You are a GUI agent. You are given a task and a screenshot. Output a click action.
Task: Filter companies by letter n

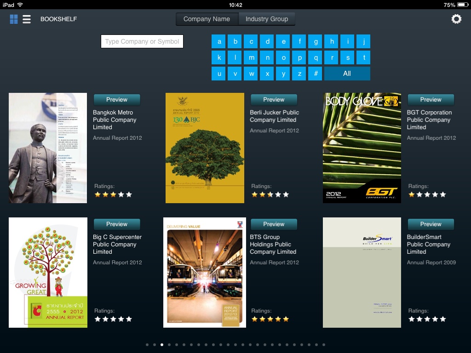point(268,57)
